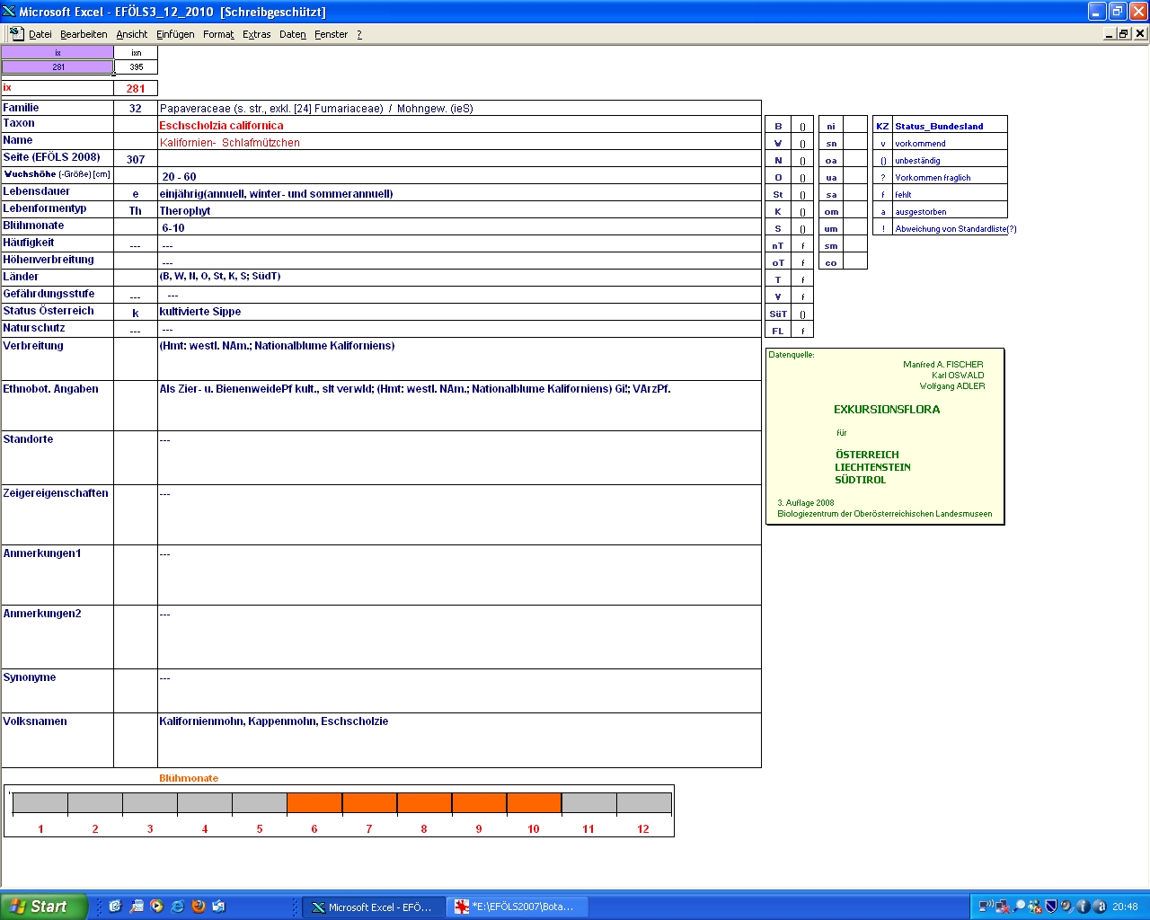
Task: Launch Windows Media Player from quick launch
Action: click(157, 907)
